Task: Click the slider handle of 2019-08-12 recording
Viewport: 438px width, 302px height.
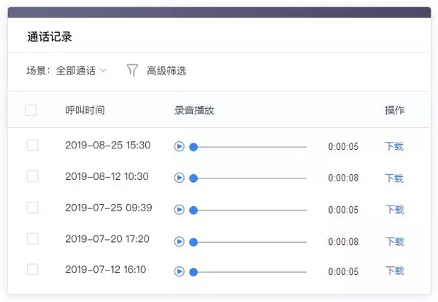Action: click(193, 178)
